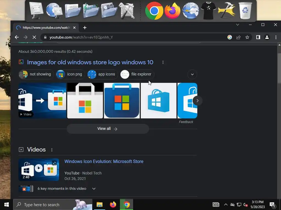The width and height of the screenshot is (281, 210).
Task: Open the Chrome three-dot menu
Action: click(x=276, y=37)
